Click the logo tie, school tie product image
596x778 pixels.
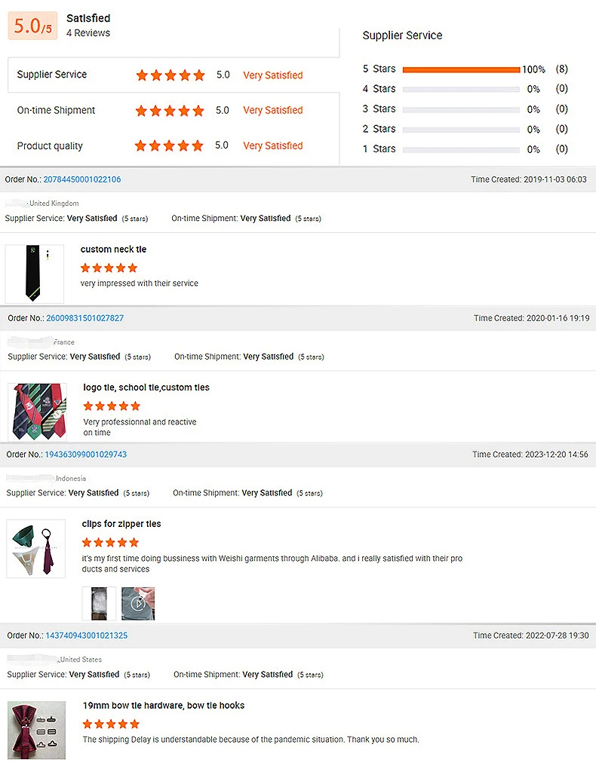tap(37, 412)
